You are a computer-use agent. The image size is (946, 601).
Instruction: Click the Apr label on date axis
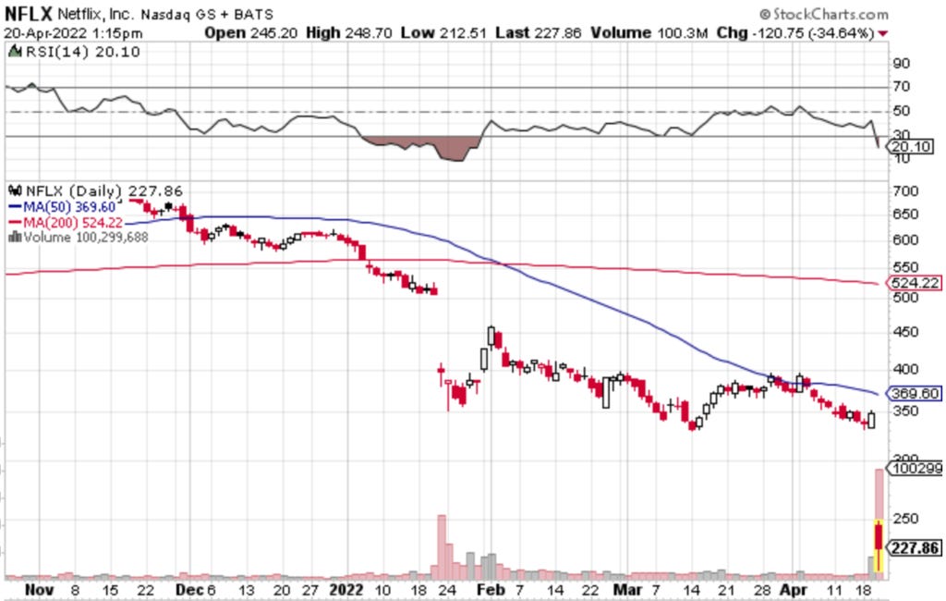[793, 590]
